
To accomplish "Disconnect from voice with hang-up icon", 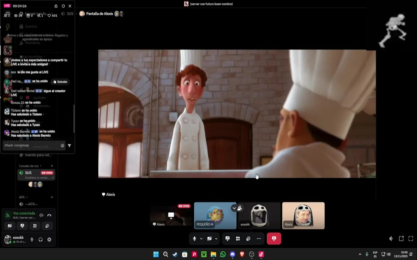I will [x=49, y=215].
